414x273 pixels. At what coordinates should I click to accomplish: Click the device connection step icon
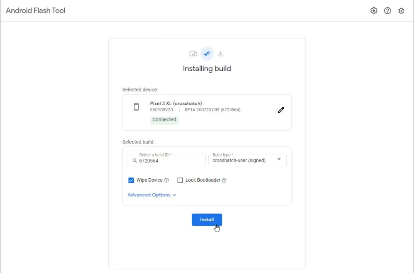click(x=193, y=53)
